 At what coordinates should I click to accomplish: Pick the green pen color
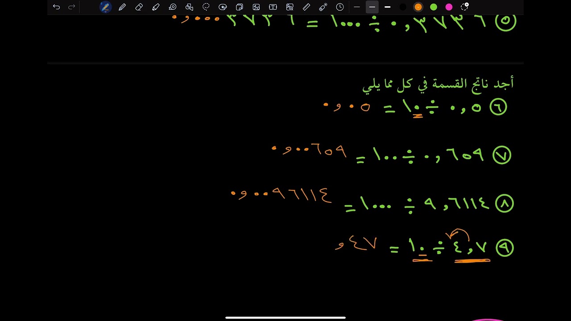point(434,7)
